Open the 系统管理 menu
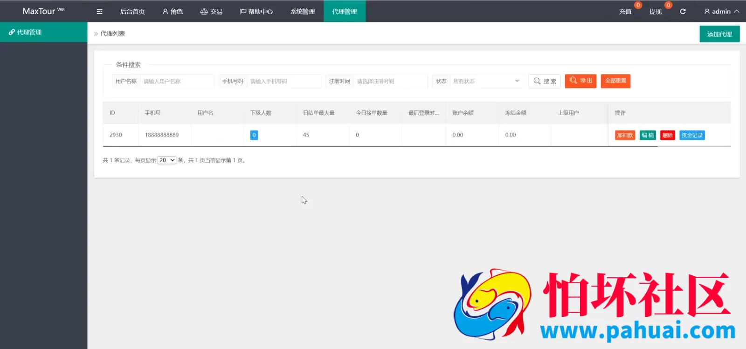The height and width of the screenshot is (349, 746). [x=303, y=11]
